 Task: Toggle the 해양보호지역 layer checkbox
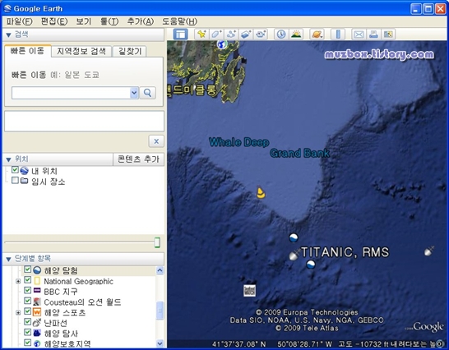[27, 343]
